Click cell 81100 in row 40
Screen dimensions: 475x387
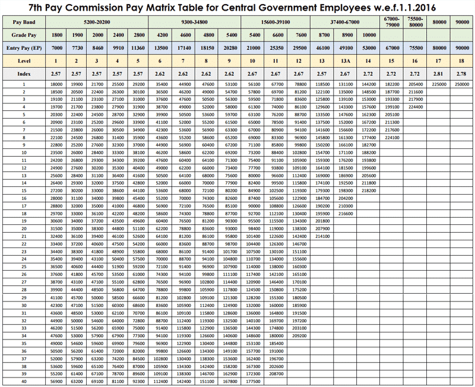[118, 382]
